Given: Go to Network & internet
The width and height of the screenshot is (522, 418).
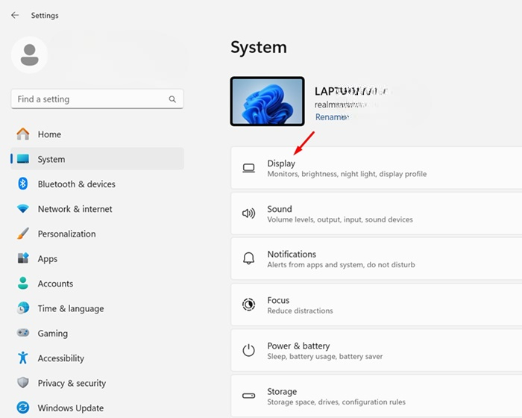Looking at the screenshot, I should 97,209.
